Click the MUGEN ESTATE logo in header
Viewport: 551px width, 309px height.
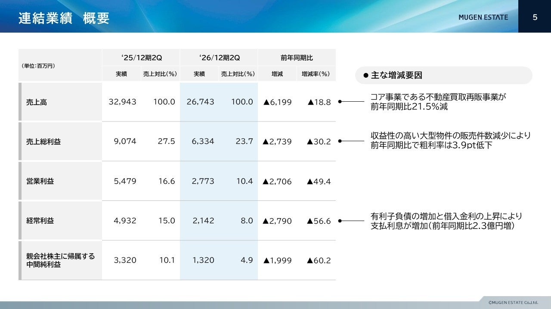(x=483, y=18)
